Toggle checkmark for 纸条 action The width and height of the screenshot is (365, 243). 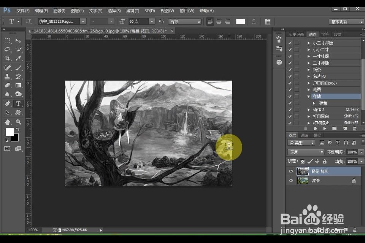pos(290,70)
